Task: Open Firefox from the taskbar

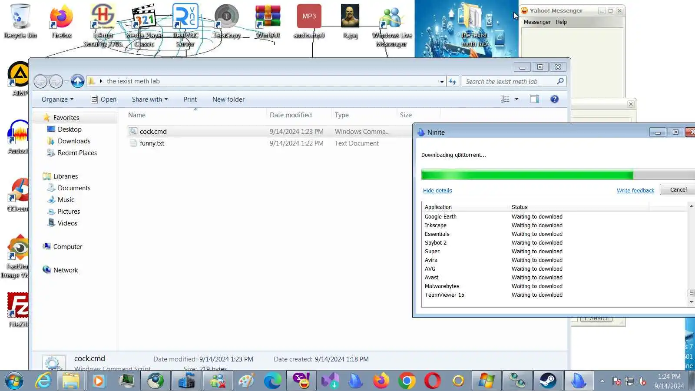Action: (x=381, y=381)
